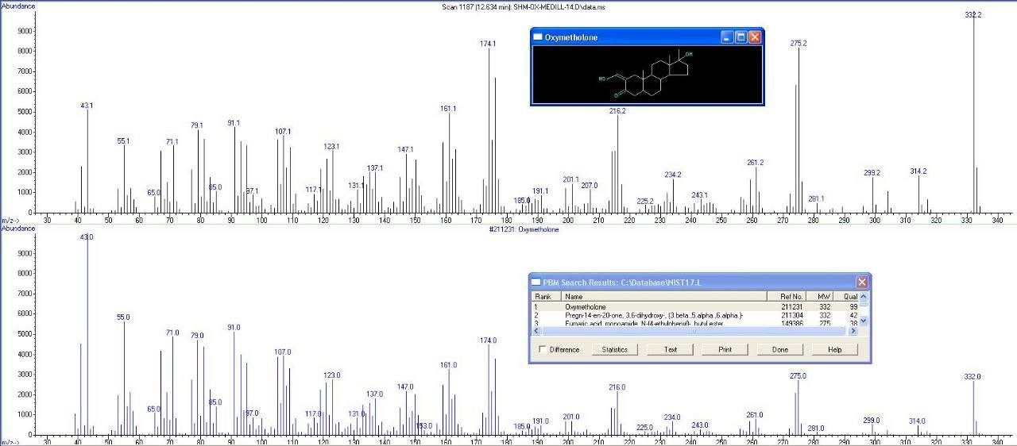Click the Qual column header

[846, 296]
